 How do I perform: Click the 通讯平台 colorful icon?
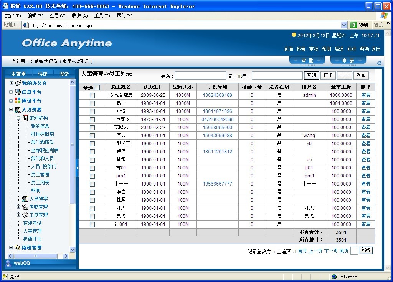click(18, 101)
